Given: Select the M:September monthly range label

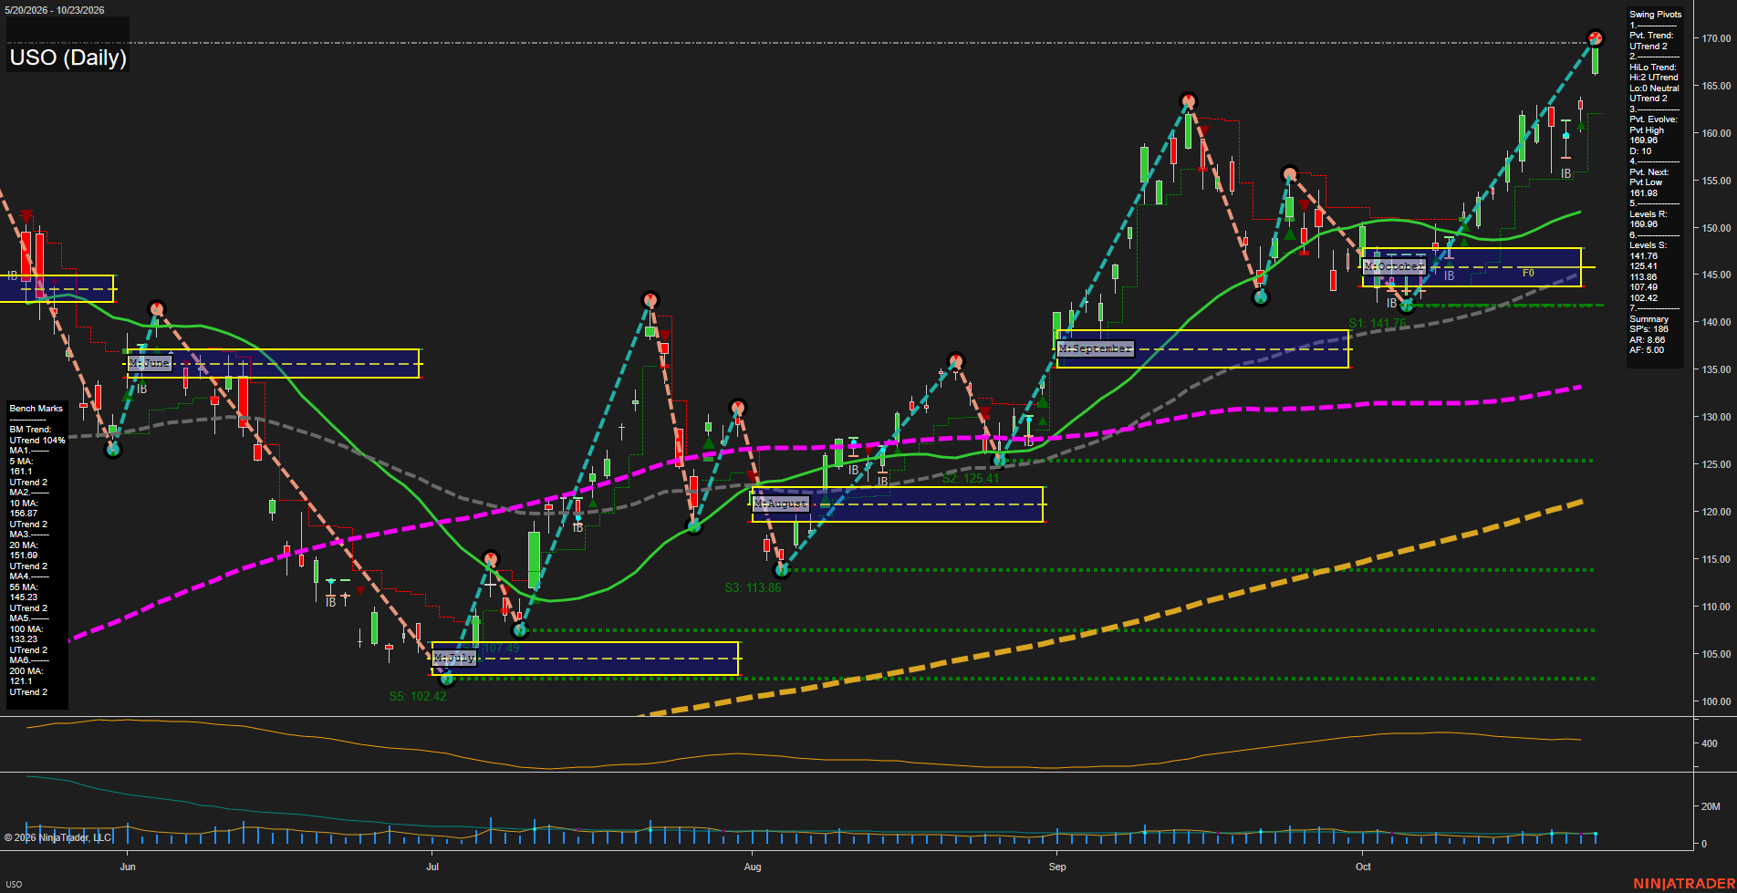Looking at the screenshot, I should [1096, 348].
